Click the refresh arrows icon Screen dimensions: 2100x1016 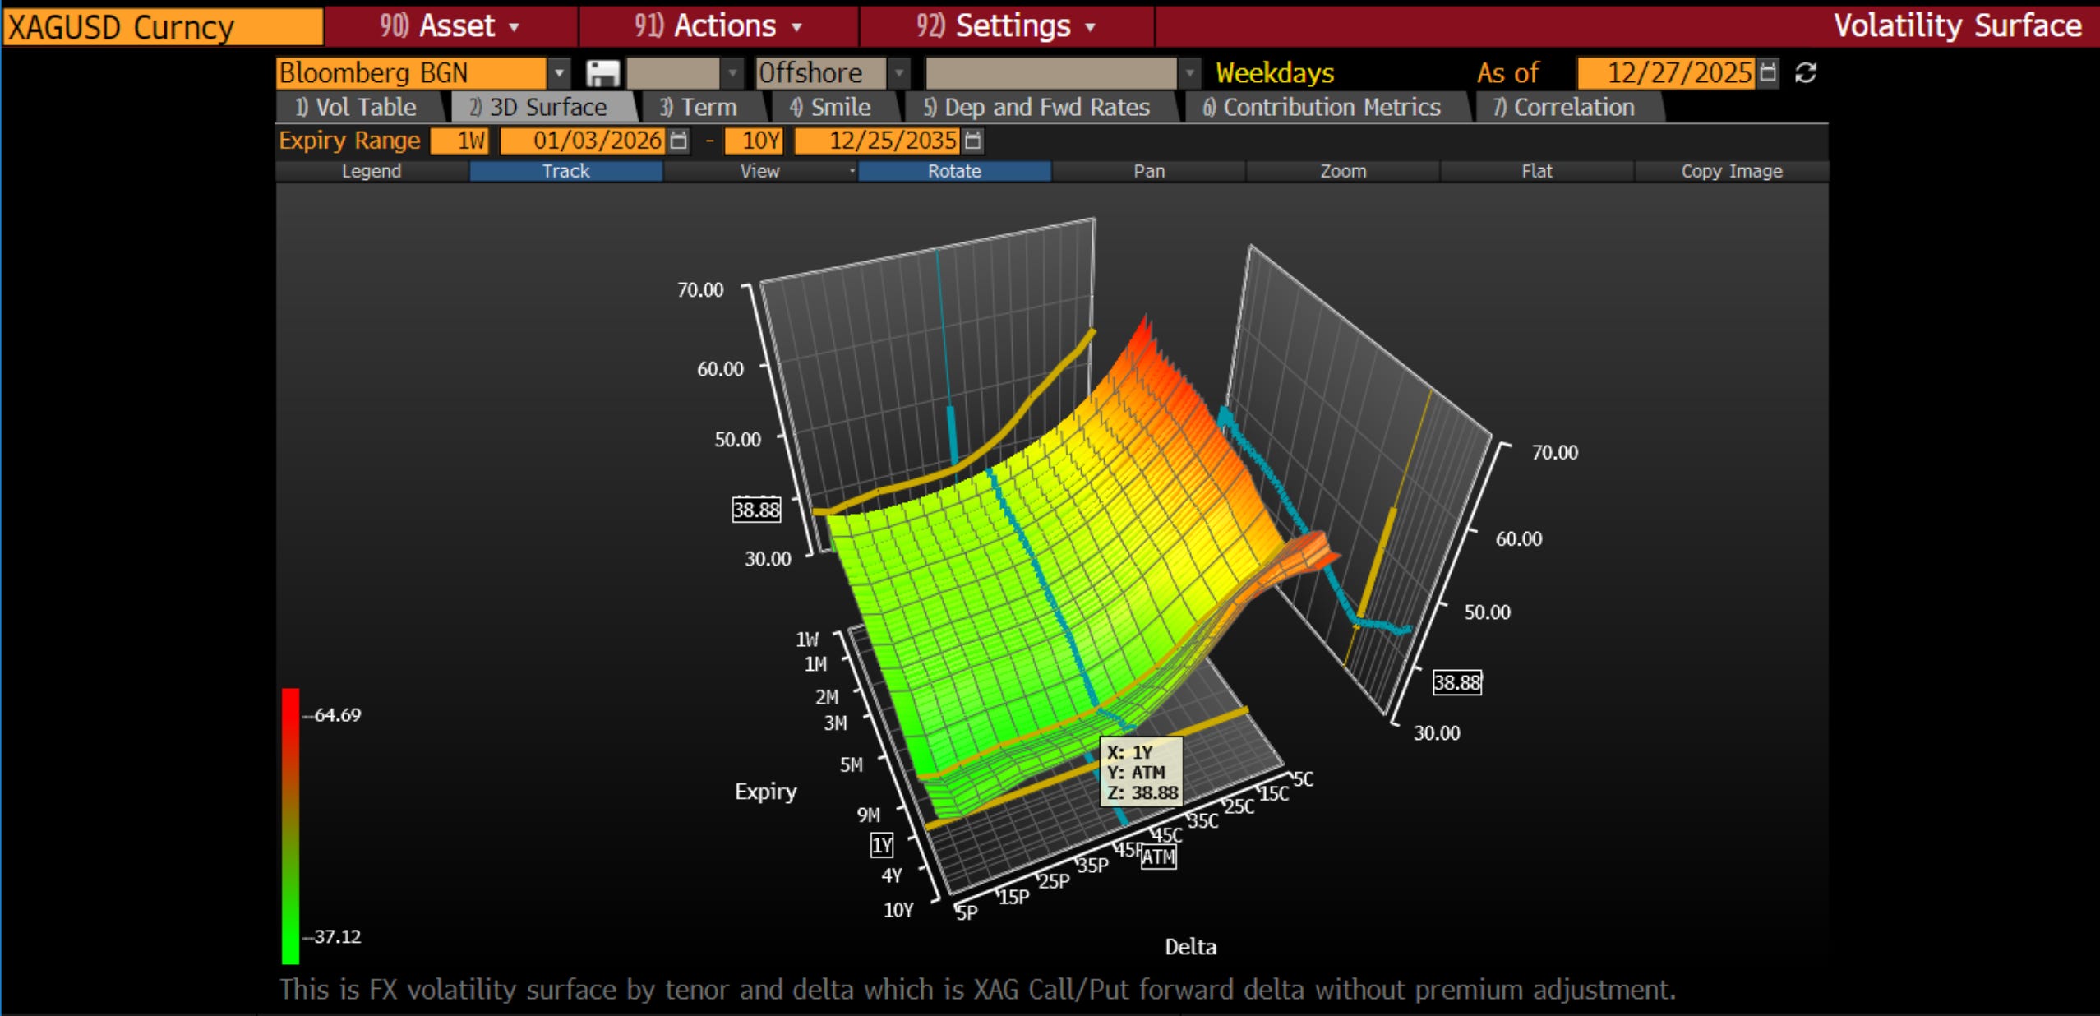(1806, 73)
